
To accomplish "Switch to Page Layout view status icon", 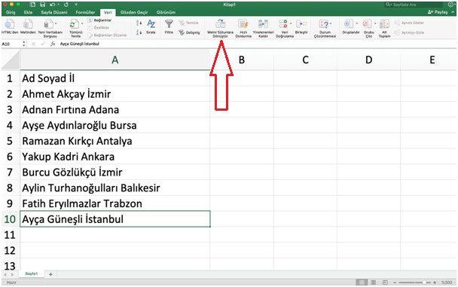I will pos(374,282).
